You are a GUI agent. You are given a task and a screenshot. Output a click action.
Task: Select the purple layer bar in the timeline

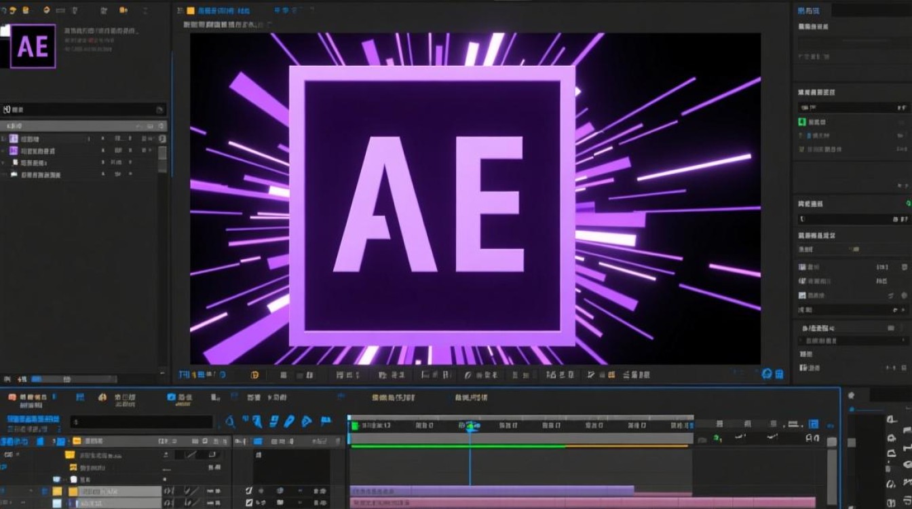491,490
